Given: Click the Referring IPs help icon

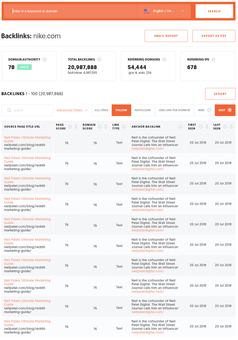Looking at the screenshot, I should pyautogui.click(x=213, y=60).
